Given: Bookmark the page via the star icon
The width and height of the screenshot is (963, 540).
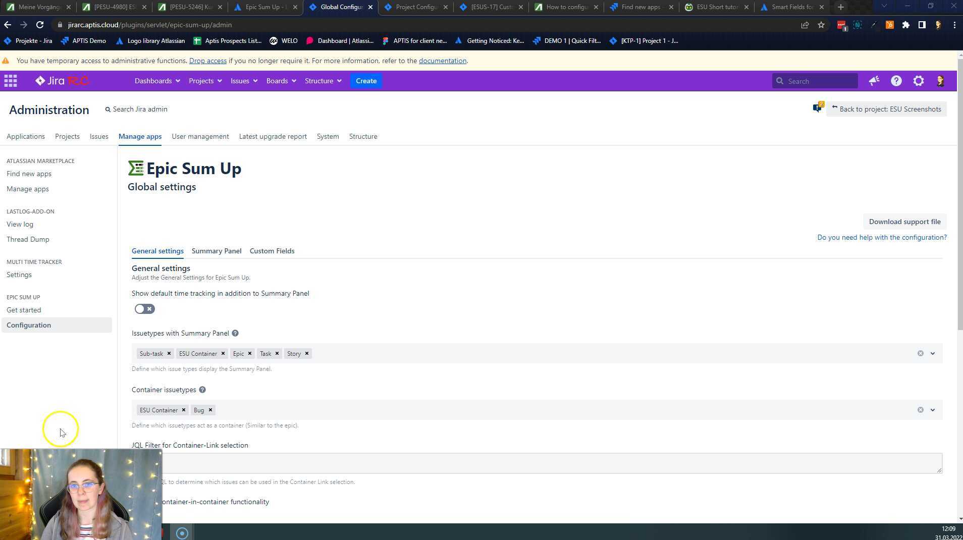Looking at the screenshot, I should (821, 25).
